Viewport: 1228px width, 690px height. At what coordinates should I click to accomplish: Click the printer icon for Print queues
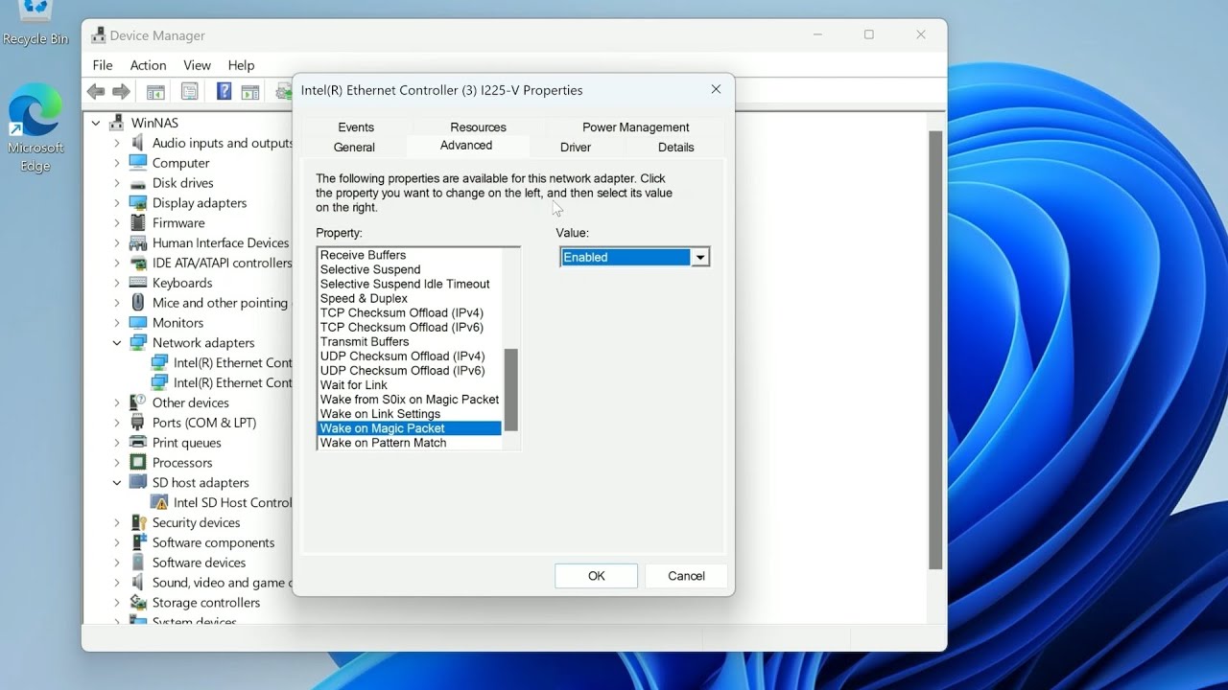[137, 443]
